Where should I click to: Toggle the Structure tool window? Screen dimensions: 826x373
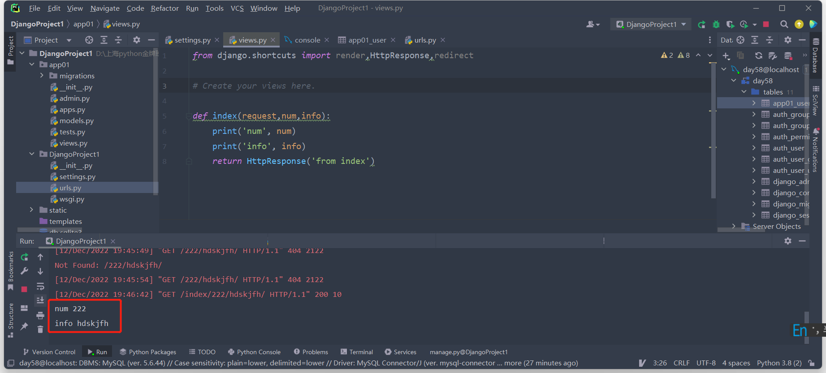pyautogui.click(x=11, y=321)
